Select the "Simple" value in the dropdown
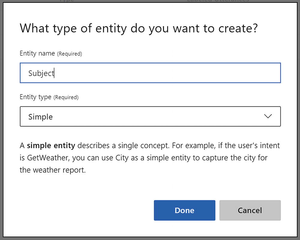300x240 pixels. (x=40, y=117)
